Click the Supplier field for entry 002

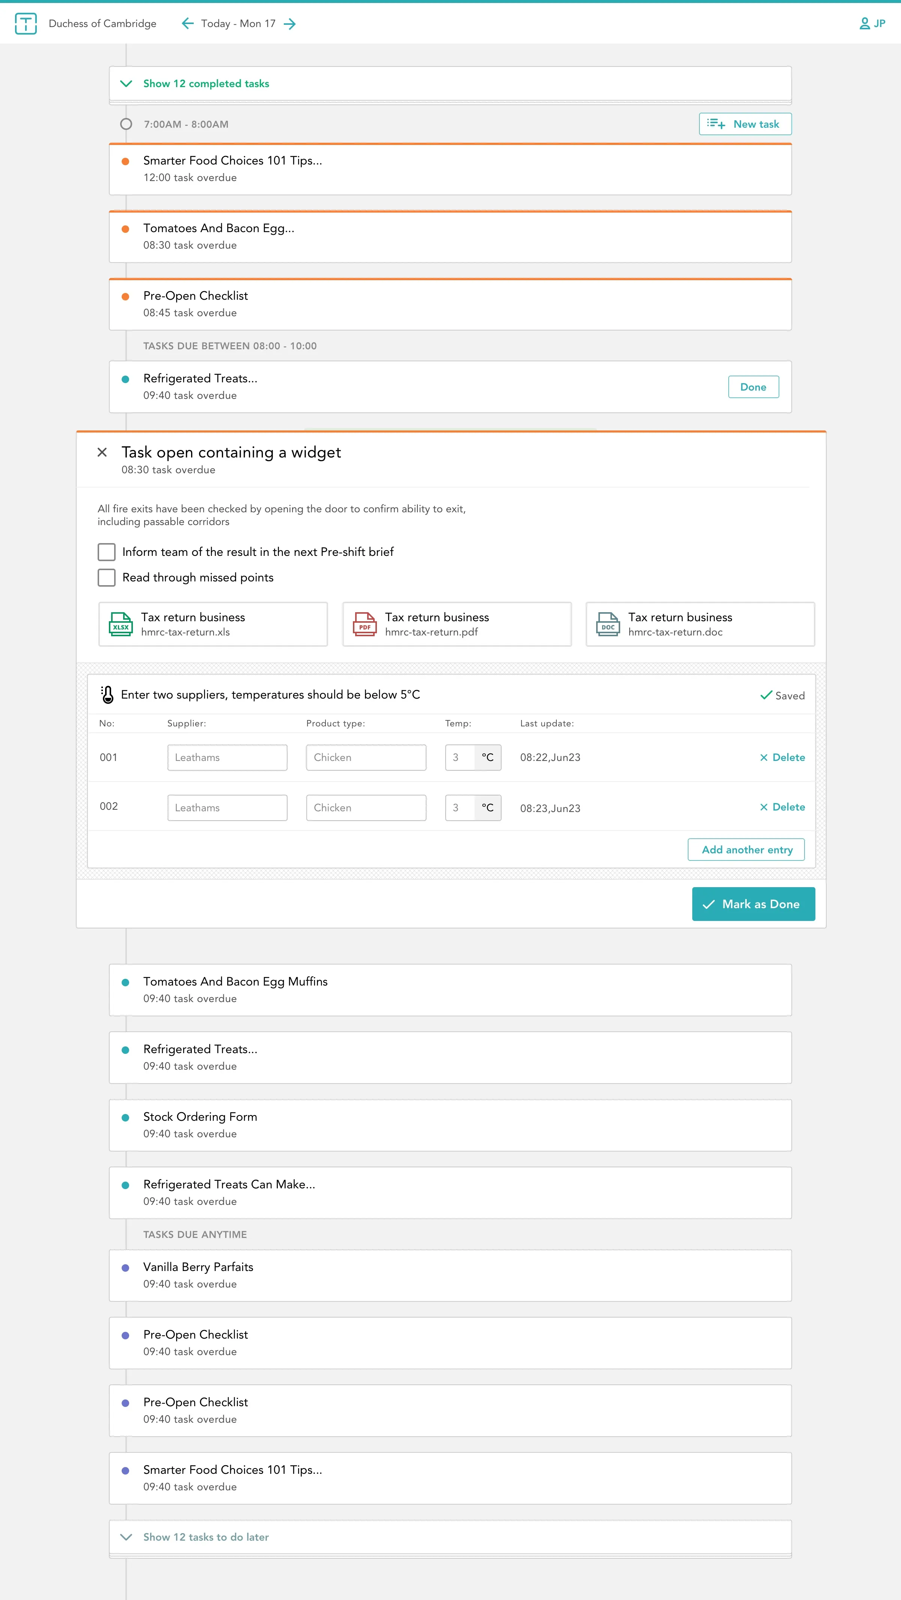coord(227,808)
